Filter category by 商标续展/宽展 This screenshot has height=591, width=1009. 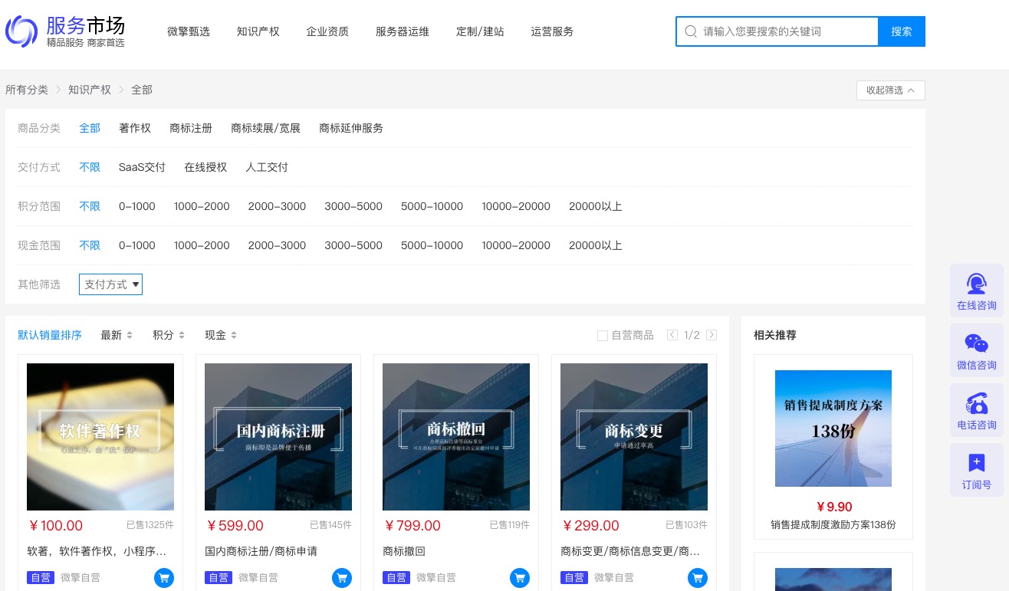[x=266, y=128]
